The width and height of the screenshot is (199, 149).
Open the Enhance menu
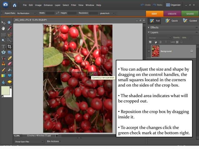tap(48, 5)
